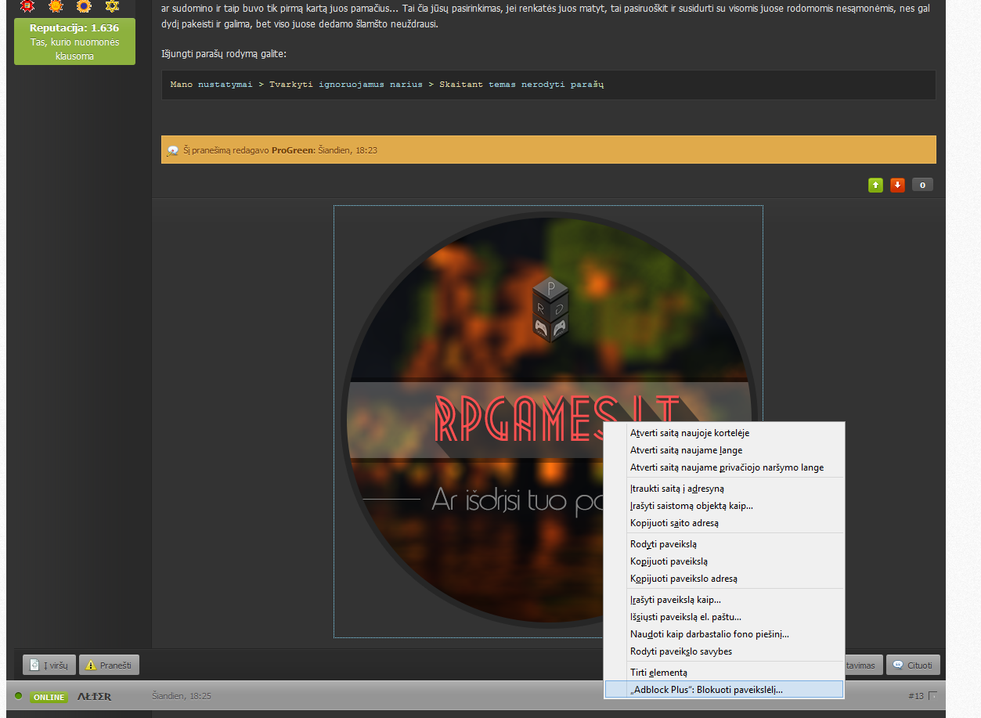Upvote the post with green arrow
Viewport: 981px width, 718px height.
[x=875, y=185]
